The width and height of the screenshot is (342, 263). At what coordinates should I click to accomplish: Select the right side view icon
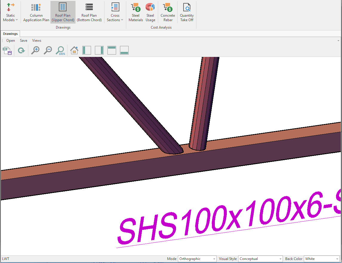[99, 50]
